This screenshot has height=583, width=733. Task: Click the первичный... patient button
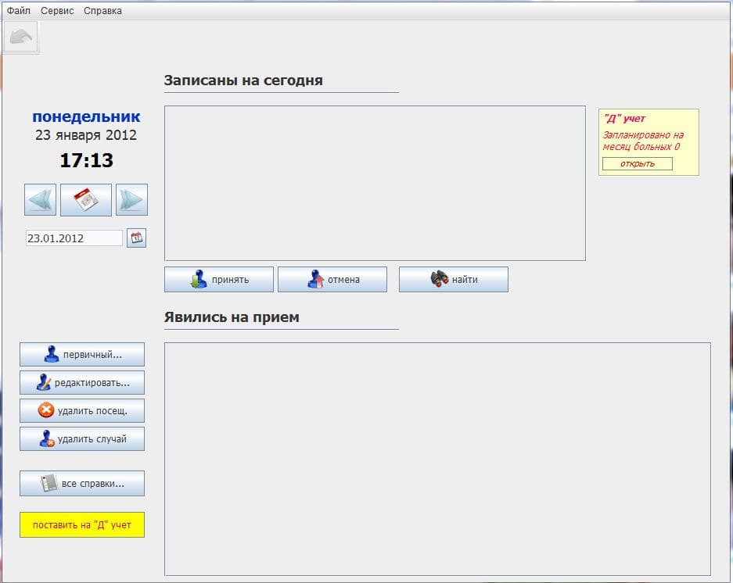click(x=82, y=355)
